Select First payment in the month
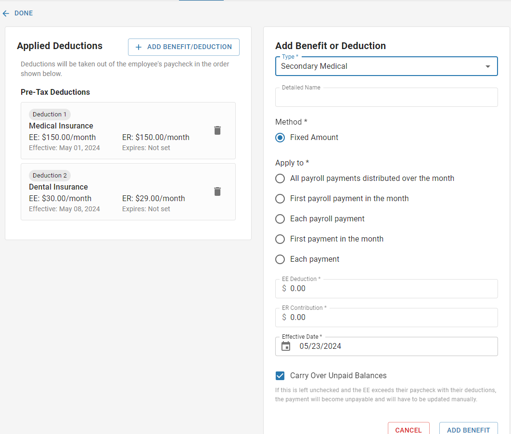 tap(280, 239)
